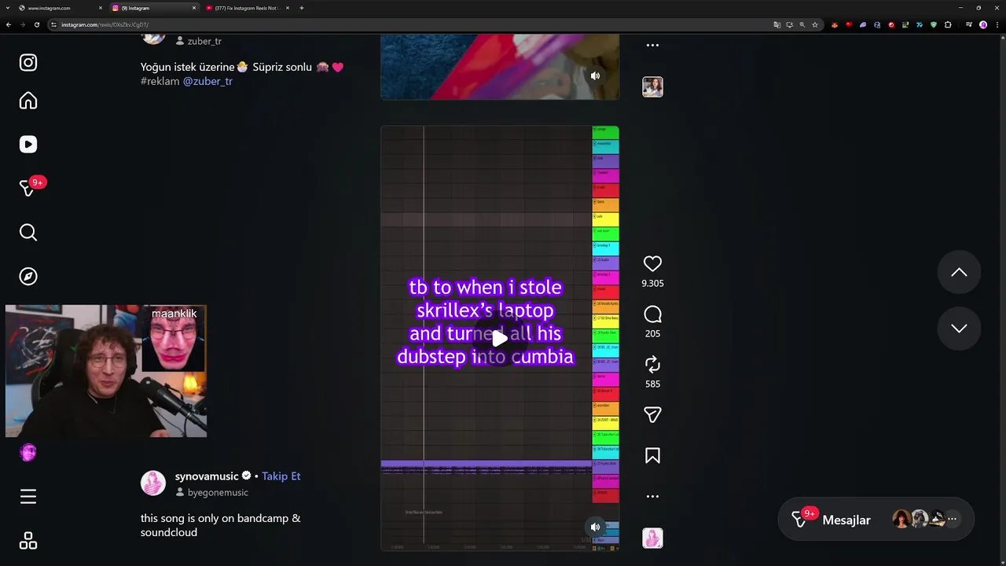Go to the previous reel arrow
This screenshot has height=566, width=1006.
(959, 272)
